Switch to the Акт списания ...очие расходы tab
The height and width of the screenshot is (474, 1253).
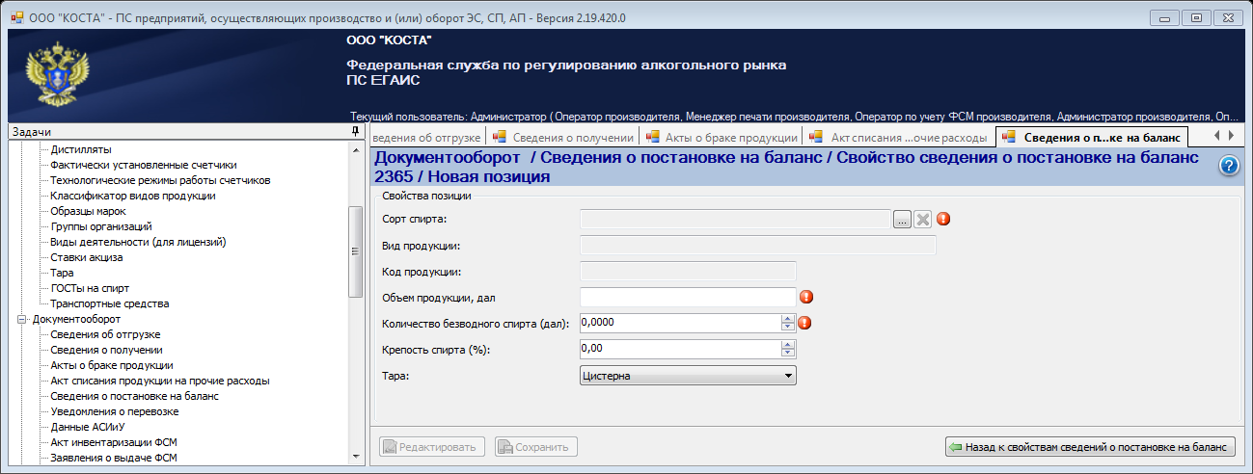click(x=898, y=137)
